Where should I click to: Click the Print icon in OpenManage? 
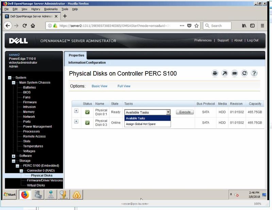[215, 73]
